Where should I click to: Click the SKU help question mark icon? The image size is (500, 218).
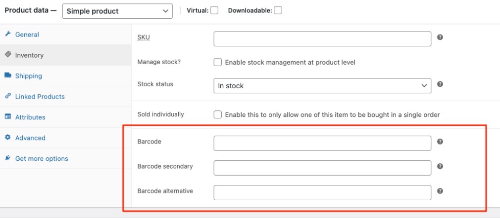pyautogui.click(x=440, y=37)
